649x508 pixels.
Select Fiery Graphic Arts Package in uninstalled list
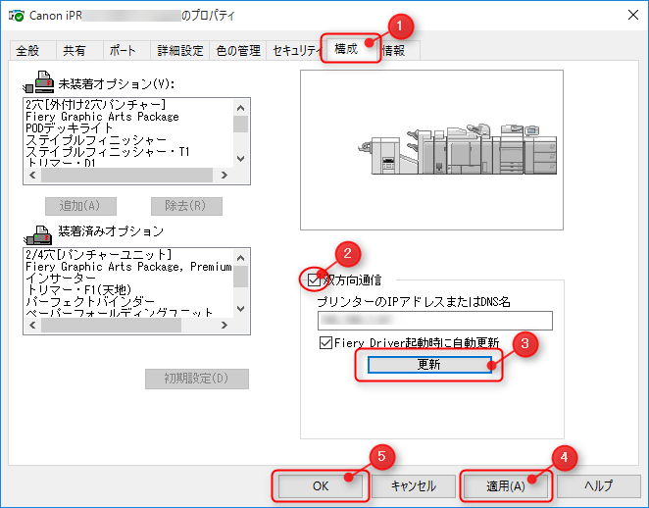[102, 117]
